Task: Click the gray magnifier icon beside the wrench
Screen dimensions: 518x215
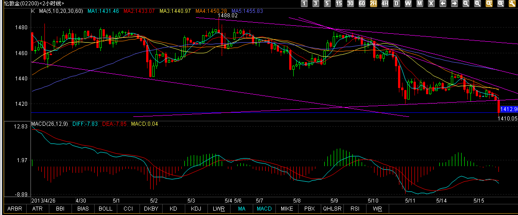Action: click(501, 4)
